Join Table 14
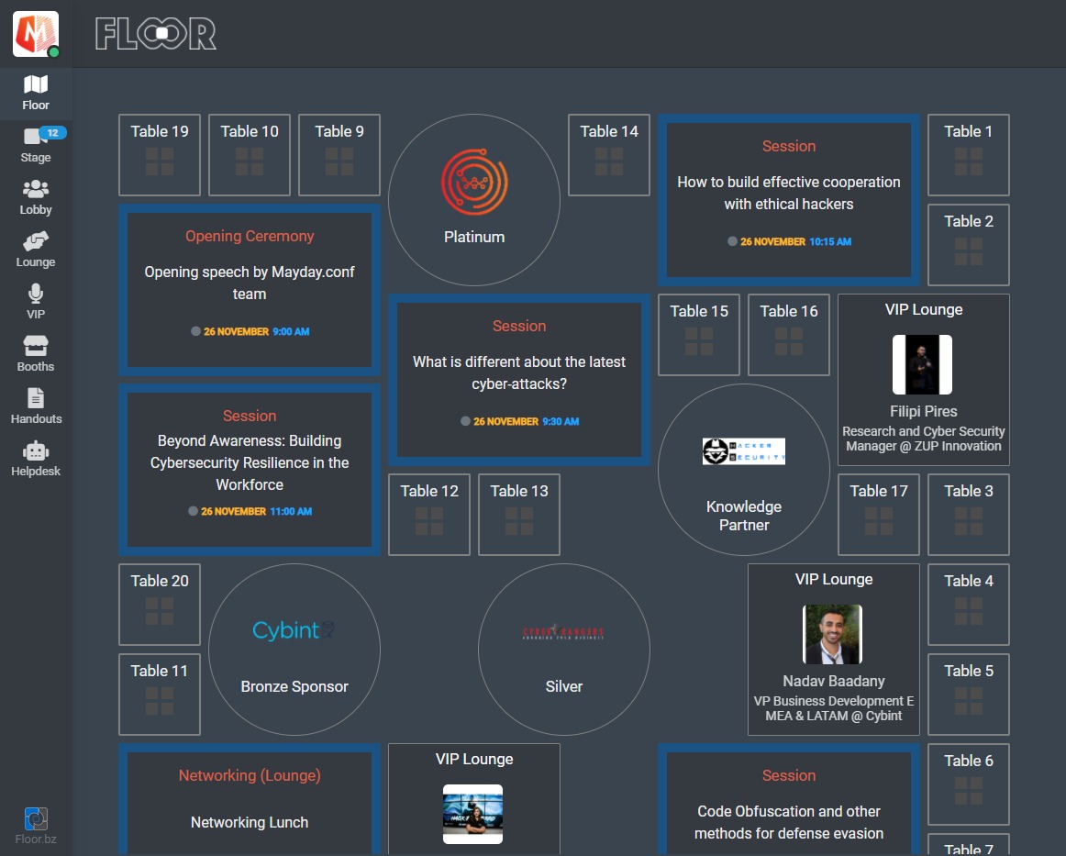1066x856 pixels. pos(609,155)
